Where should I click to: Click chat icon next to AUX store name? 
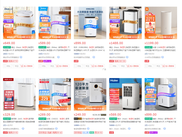(x=23, y=129)
